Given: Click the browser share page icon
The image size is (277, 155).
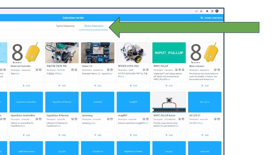Looking at the screenshot, I should tap(196, 11).
